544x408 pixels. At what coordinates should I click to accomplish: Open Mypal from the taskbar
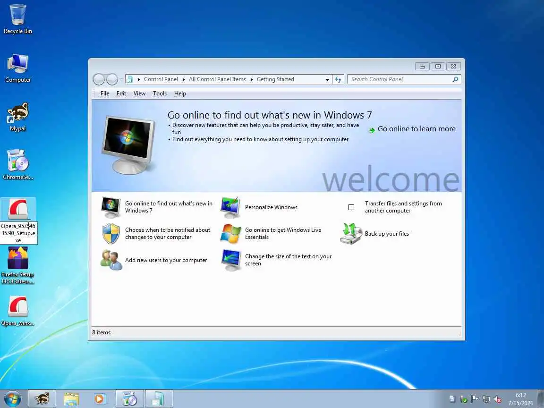(42, 399)
